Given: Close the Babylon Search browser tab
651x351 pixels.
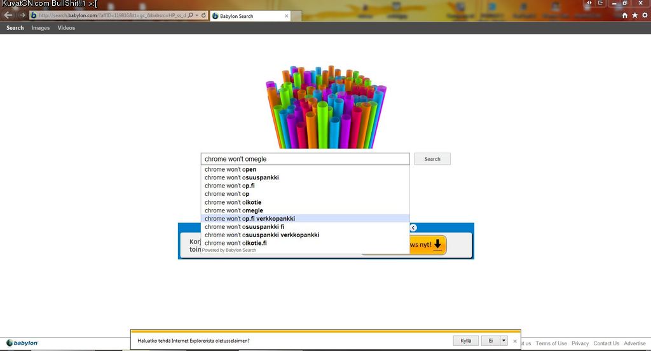Looking at the screenshot, I should pos(286,16).
